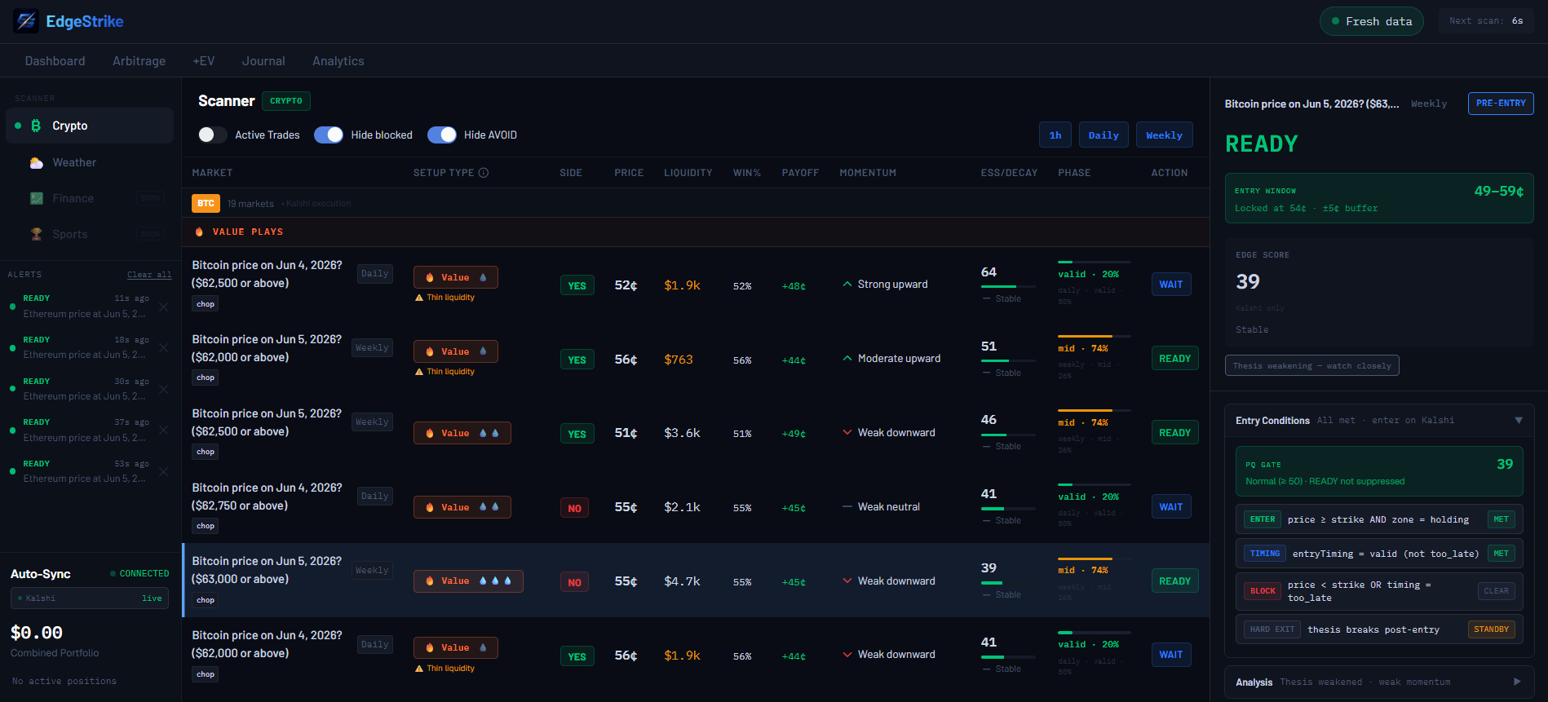
Task: Go to the Analytics tab
Action: 338,61
